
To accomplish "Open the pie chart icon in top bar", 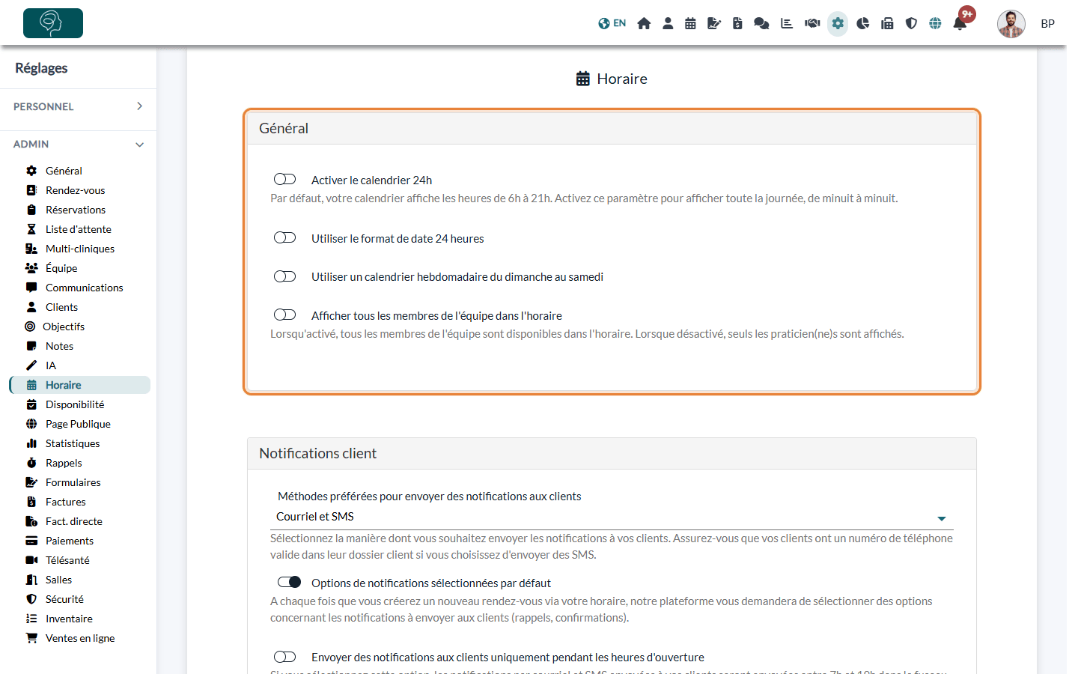I will click(x=863, y=23).
